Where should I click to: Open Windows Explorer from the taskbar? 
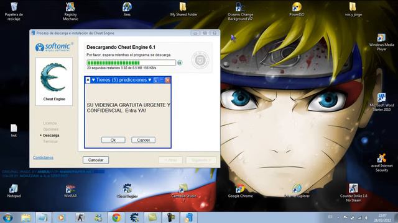(x=25, y=217)
